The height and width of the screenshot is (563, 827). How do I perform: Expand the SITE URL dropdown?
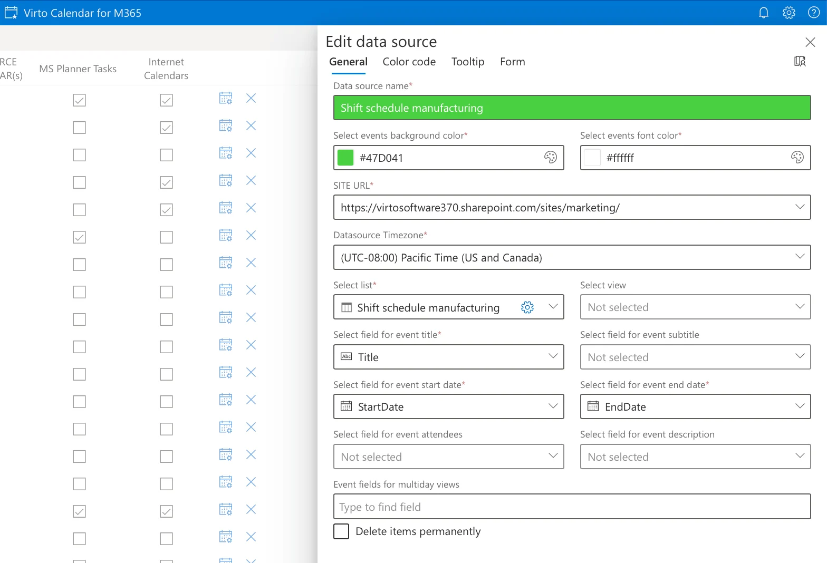pos(800,207)
